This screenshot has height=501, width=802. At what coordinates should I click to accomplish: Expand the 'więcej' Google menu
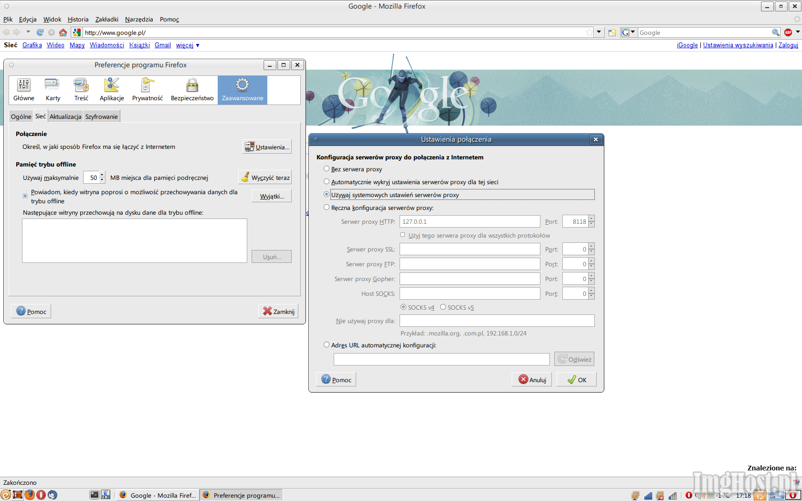pos(188,45)
